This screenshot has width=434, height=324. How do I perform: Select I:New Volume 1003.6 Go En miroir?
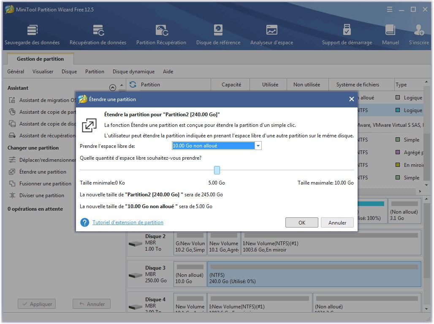tap(331, 243)
